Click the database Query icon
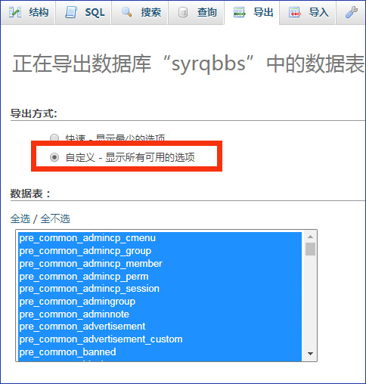This screenshot has width=366, height=384. (x=183, y=12)
